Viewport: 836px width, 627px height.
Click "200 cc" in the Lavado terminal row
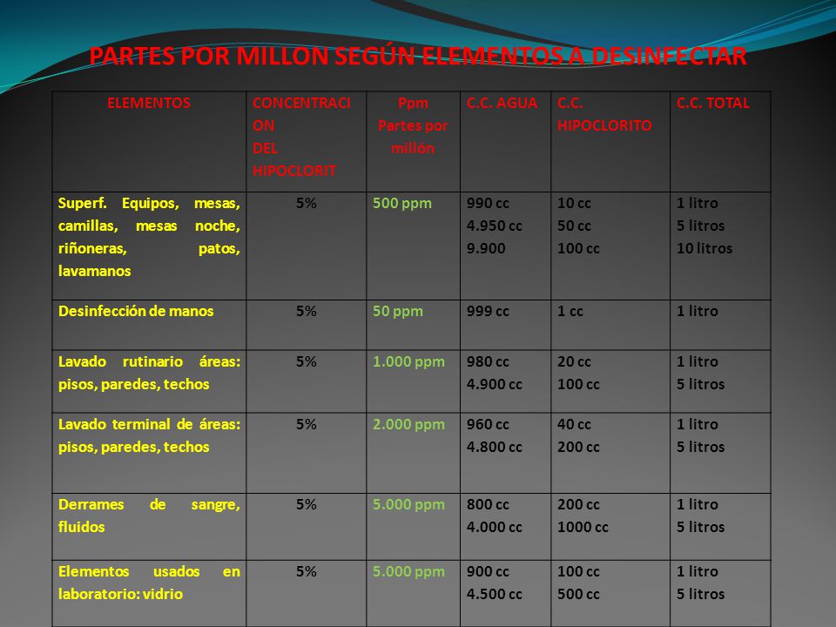coord(578,448)
